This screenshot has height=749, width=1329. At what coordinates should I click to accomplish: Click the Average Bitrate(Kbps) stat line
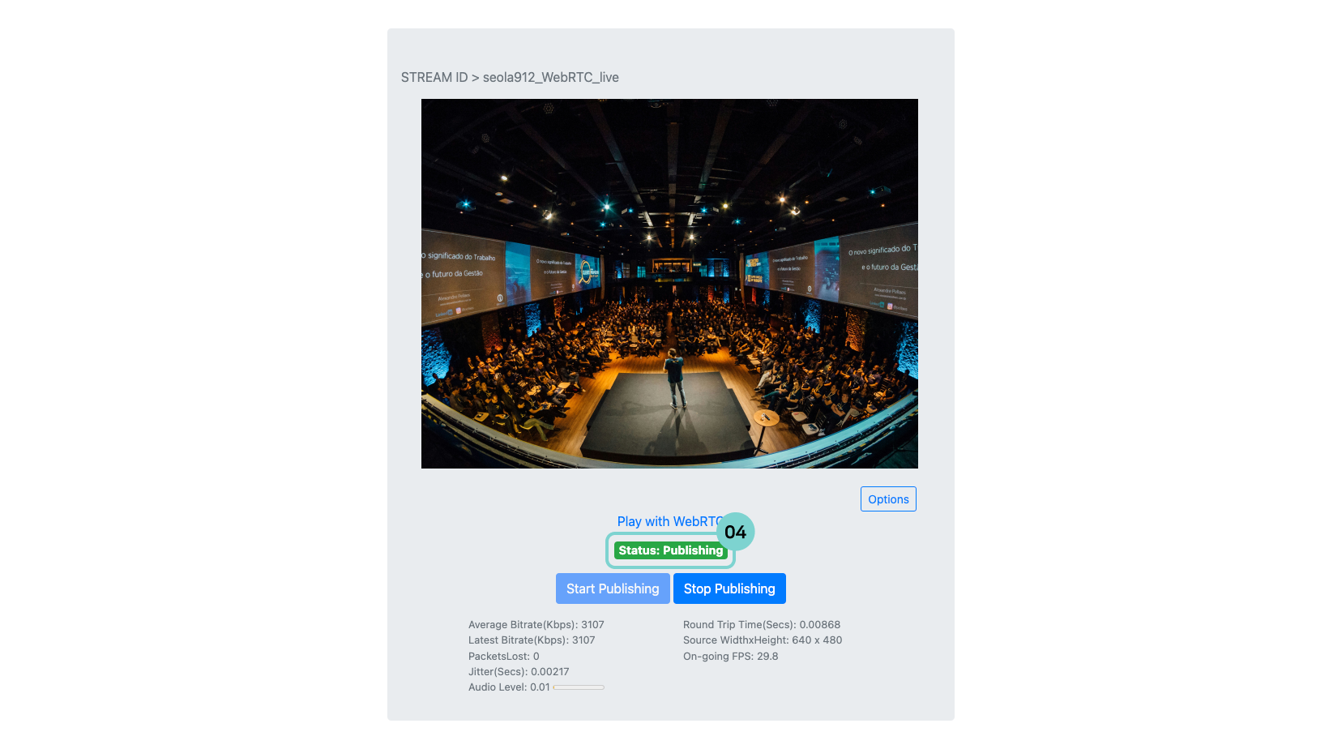click(536, 624)
